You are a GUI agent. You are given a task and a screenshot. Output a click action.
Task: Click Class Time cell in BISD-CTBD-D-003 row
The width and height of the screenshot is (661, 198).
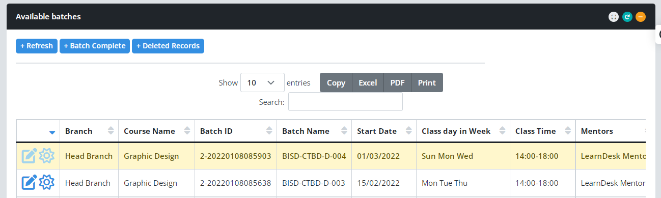point(543,183)
